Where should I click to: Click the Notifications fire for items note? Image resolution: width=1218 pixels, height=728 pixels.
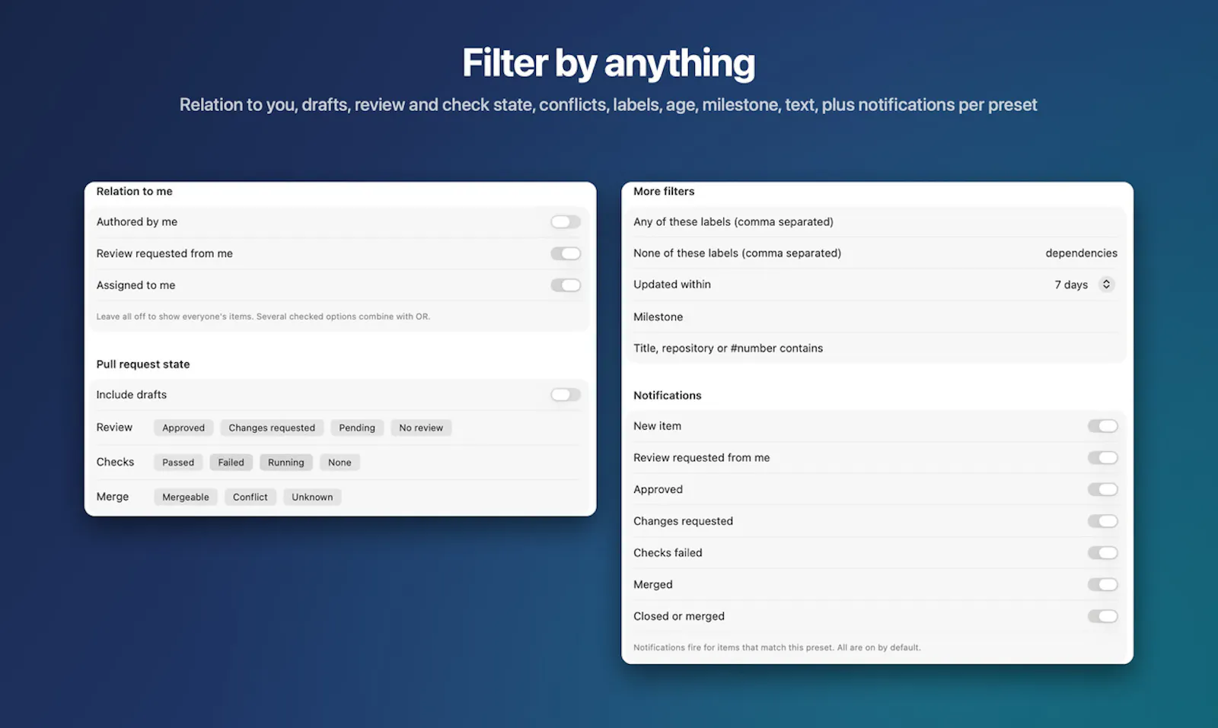(777, 648)
